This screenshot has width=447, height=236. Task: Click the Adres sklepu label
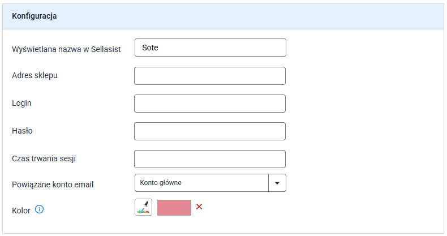(x=35, y=76)
